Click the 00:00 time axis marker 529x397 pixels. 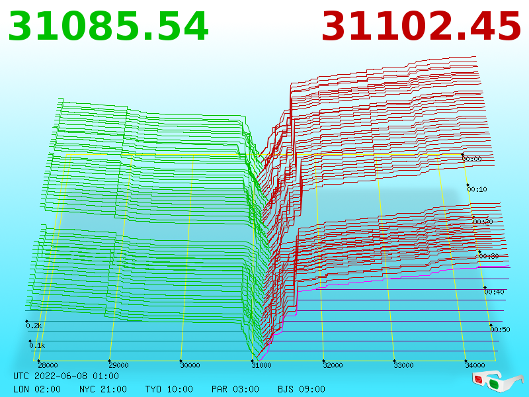[x=471, y=159]
